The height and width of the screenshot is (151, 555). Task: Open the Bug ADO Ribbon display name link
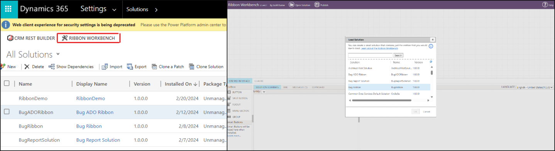pos(95,112)
